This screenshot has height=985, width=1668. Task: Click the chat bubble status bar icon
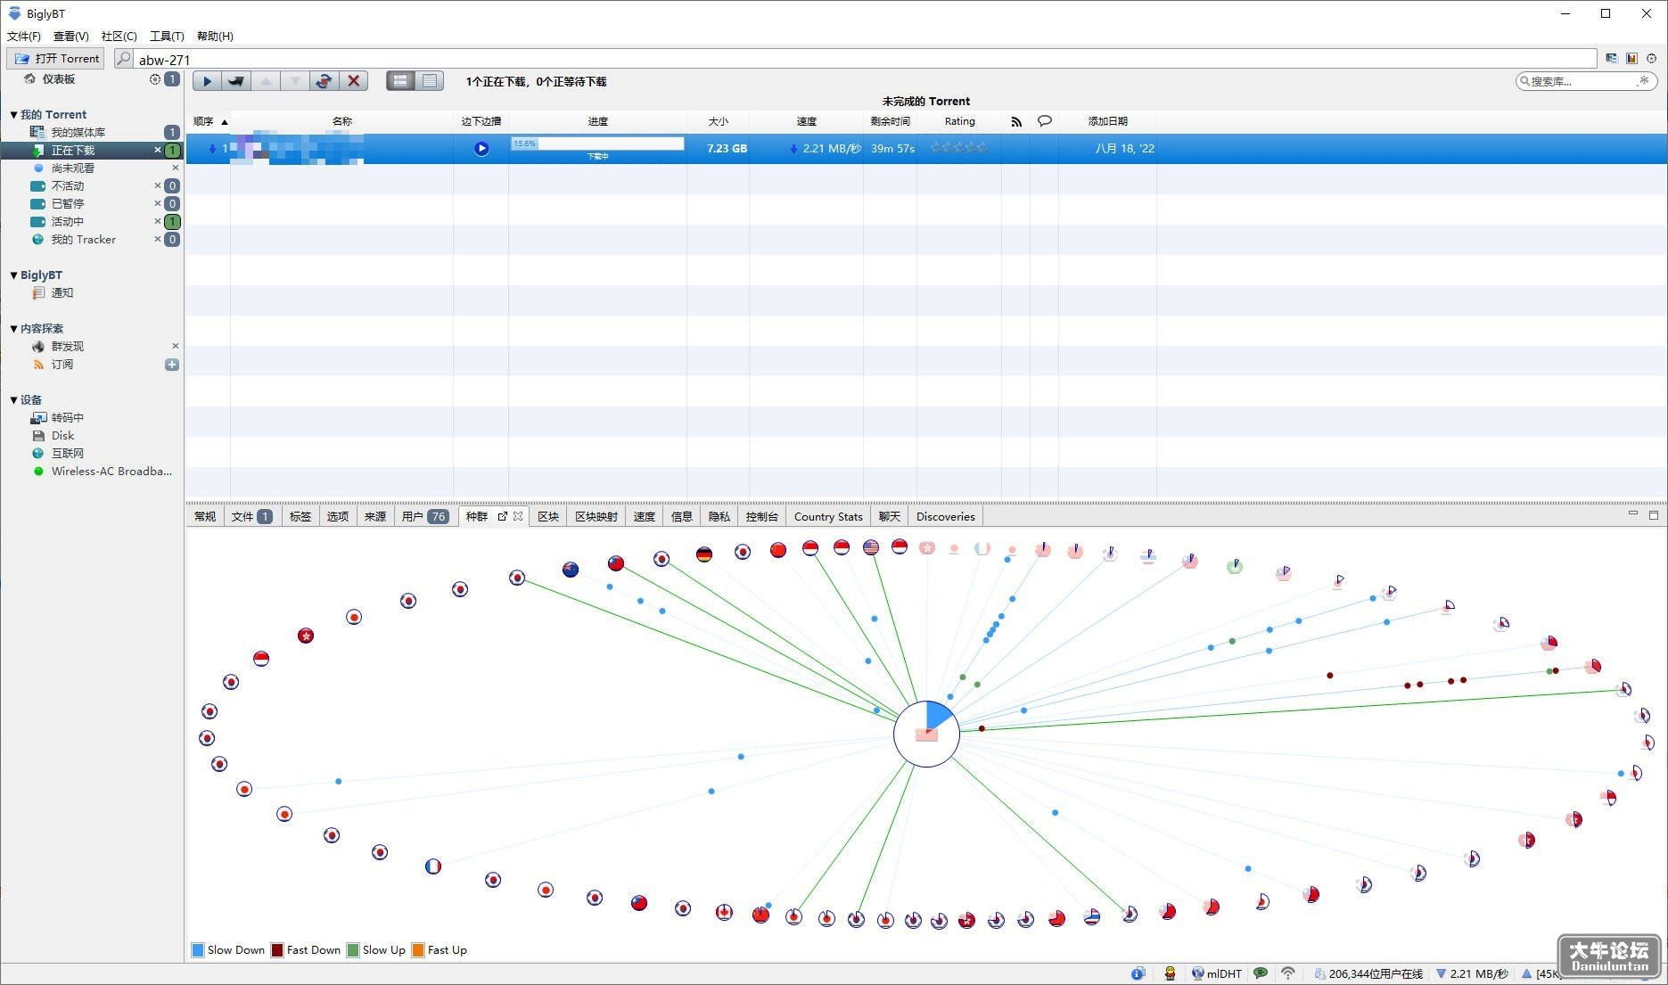[x=1261, y=973]
